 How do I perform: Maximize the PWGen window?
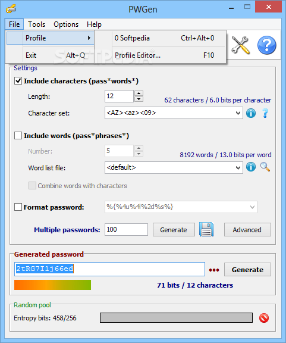pos(247,7)
